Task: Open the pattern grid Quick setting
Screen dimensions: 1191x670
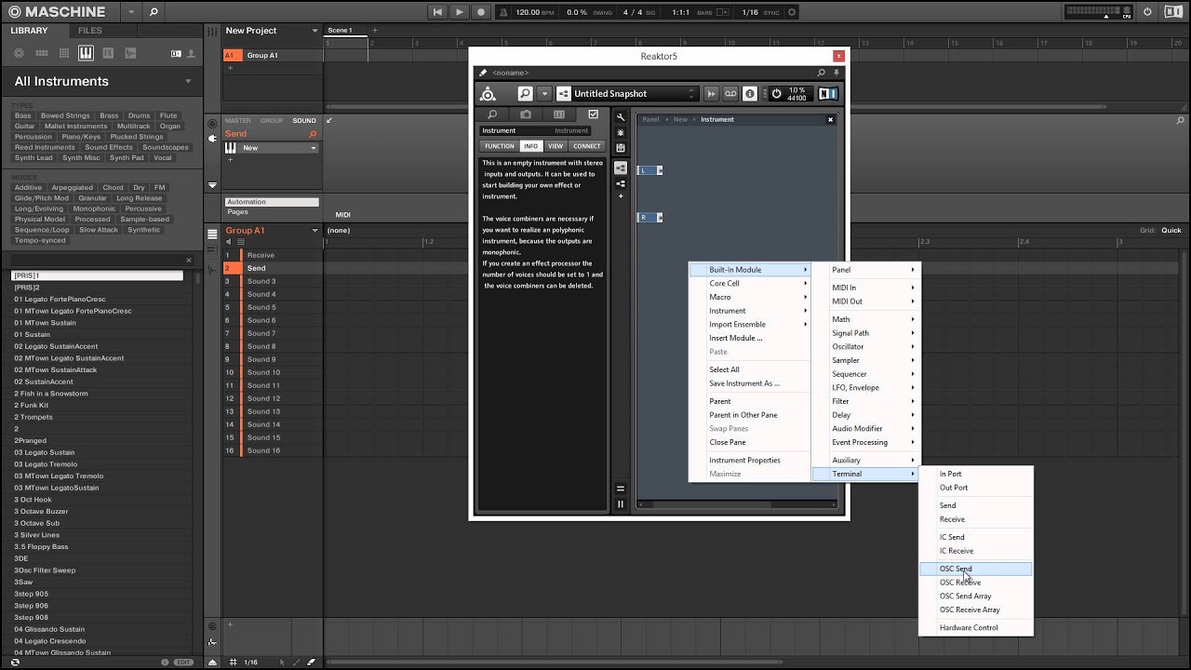Action: click(x=1171, y=231)
